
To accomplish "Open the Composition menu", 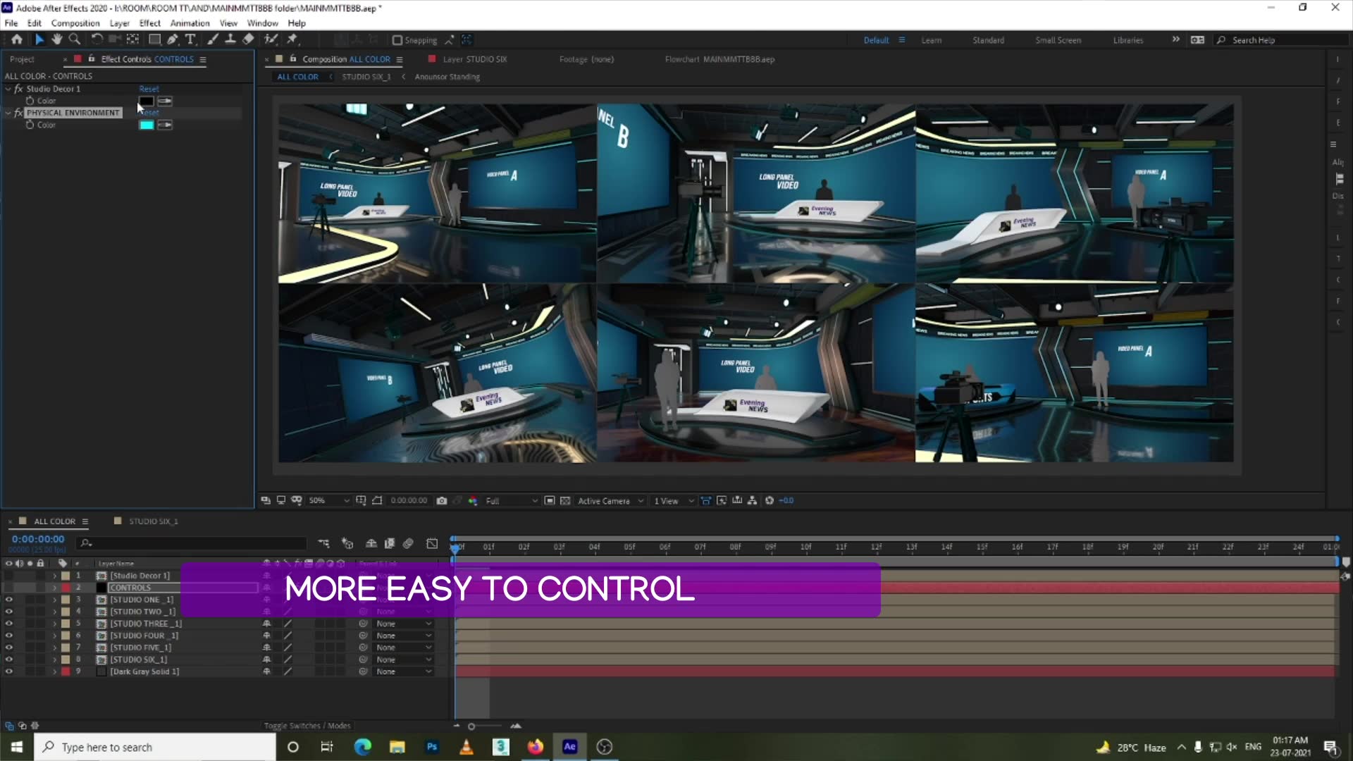I will coord(75,23).
